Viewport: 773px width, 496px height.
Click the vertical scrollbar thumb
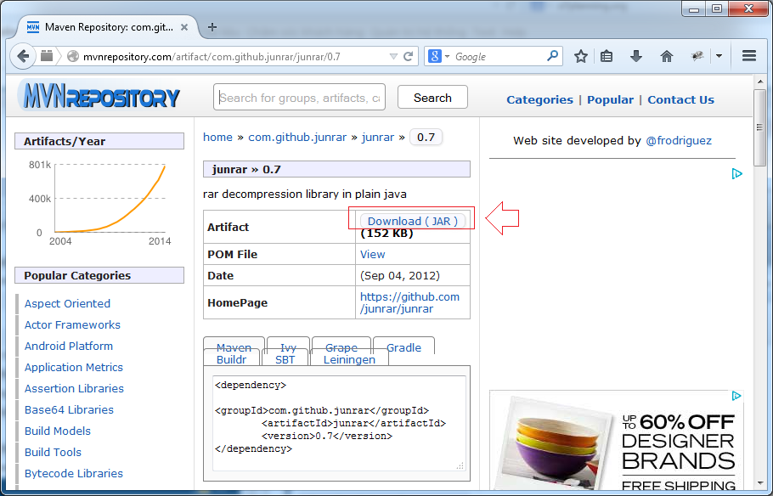pyautogui.click(x=759, y=127)
